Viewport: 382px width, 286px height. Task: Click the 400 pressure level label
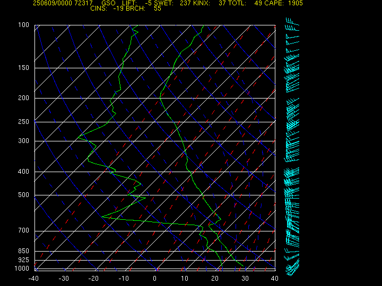[23, 172]
